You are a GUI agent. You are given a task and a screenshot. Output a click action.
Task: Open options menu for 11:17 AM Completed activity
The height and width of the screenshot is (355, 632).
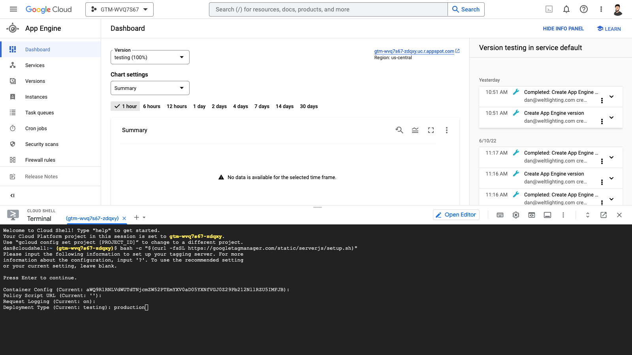click(602, 161)
